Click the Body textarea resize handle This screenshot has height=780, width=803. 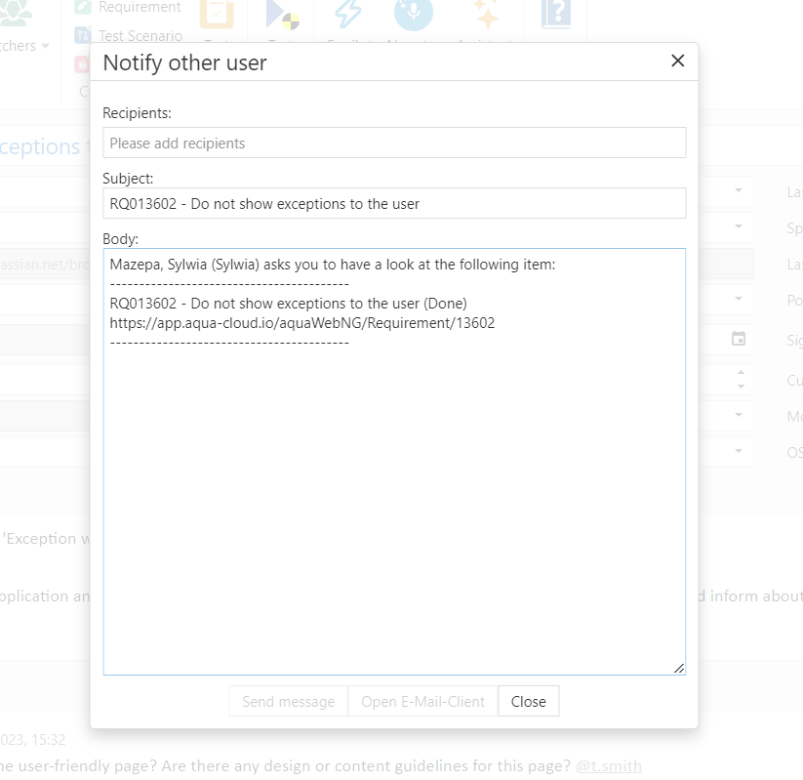pyautogui.click(x=678, y=668)
